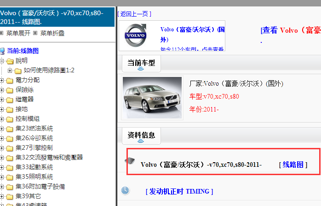The image size is (321, 206).
Task: Expand the 保險絲 node
Action: (2, 90)
